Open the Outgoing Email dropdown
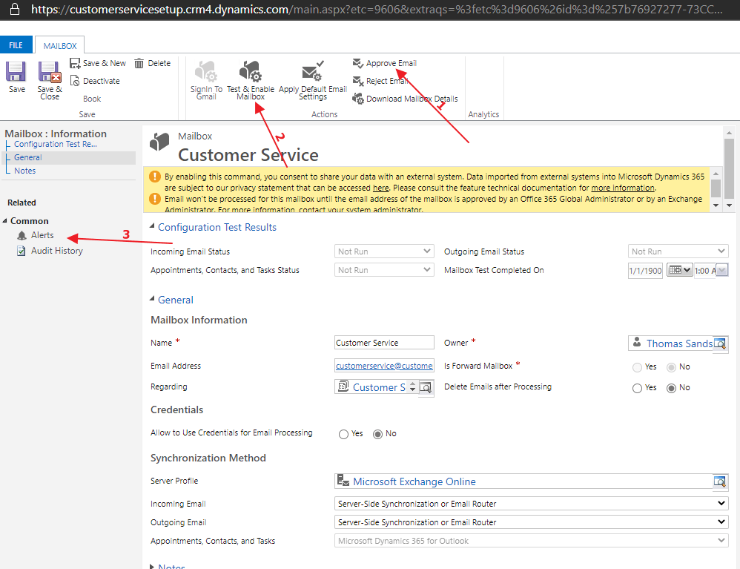This screenshot has width=740, height=569. 531,522
